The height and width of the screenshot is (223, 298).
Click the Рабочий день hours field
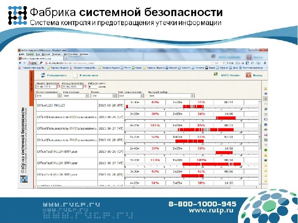pos(93,87)
